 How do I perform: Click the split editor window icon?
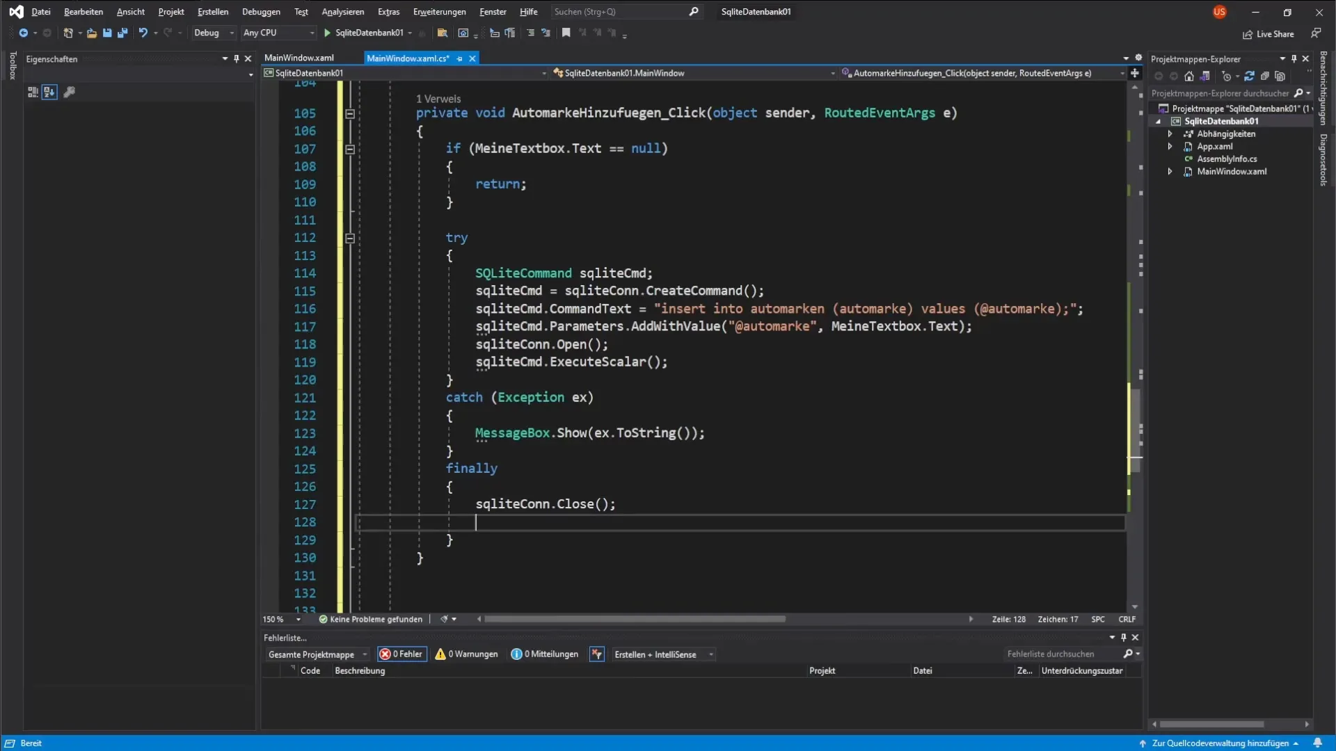tap(1135, 73)
